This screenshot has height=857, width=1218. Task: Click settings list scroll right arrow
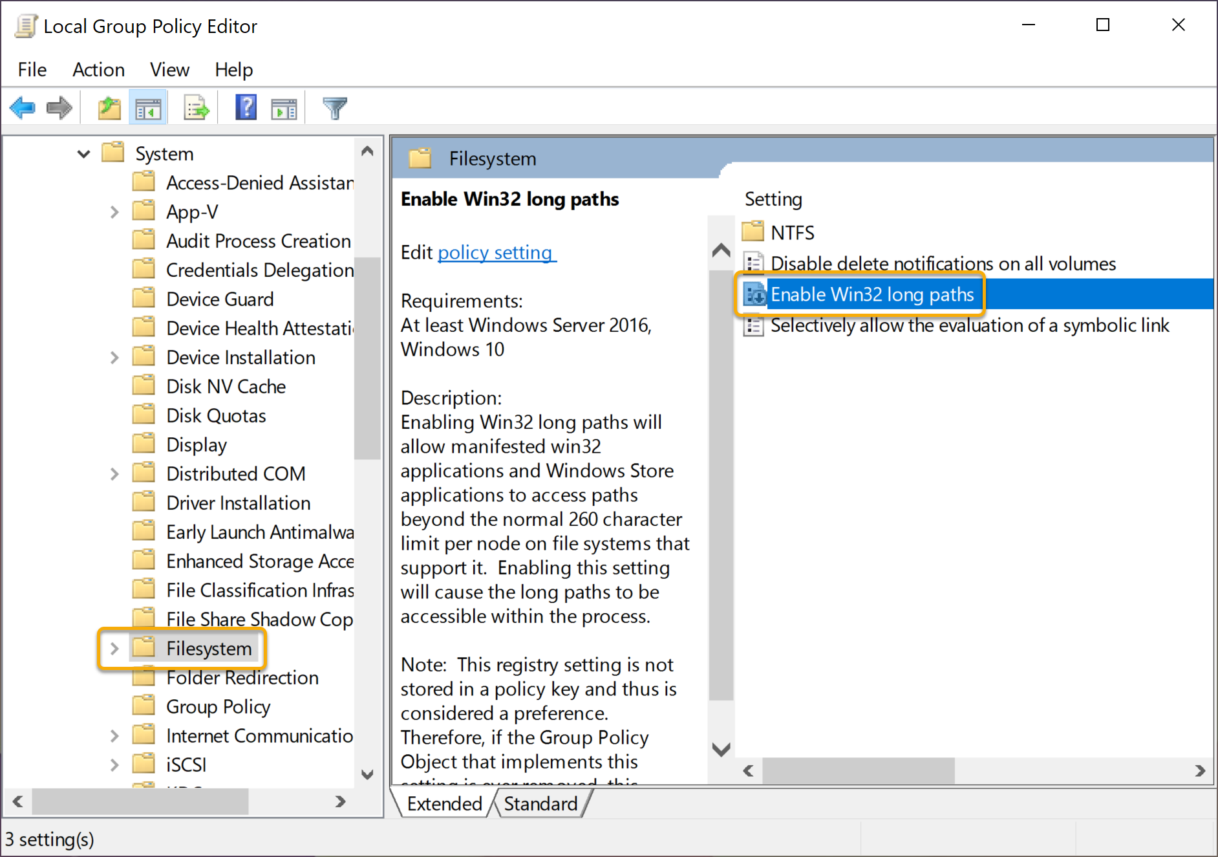coord(1200,771)
